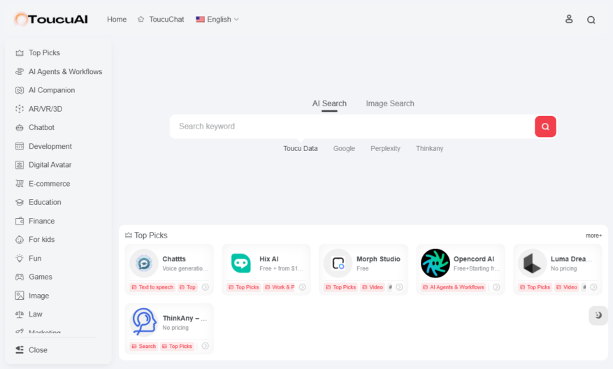
Task: Click the arrow icon on Hix AI card
Action: click(302, 287)
